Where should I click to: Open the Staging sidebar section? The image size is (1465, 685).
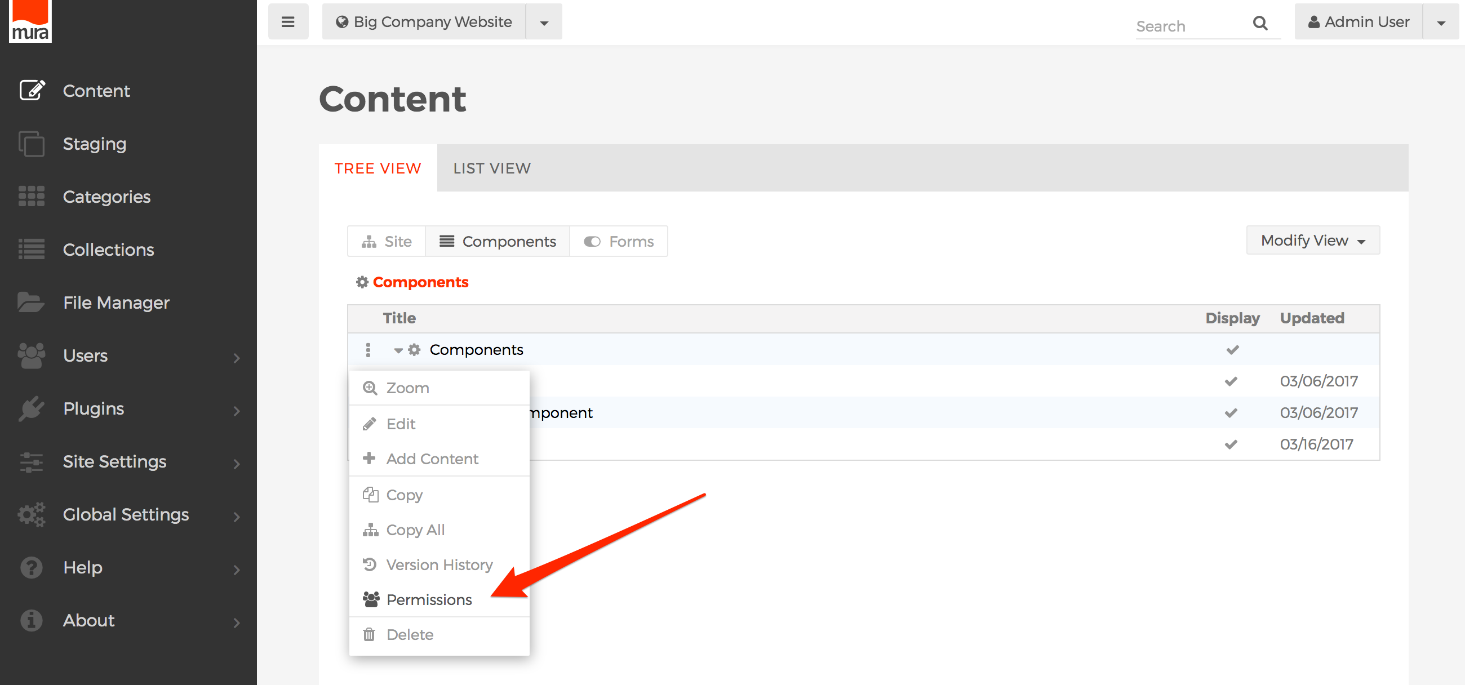(x=95, y=144)
